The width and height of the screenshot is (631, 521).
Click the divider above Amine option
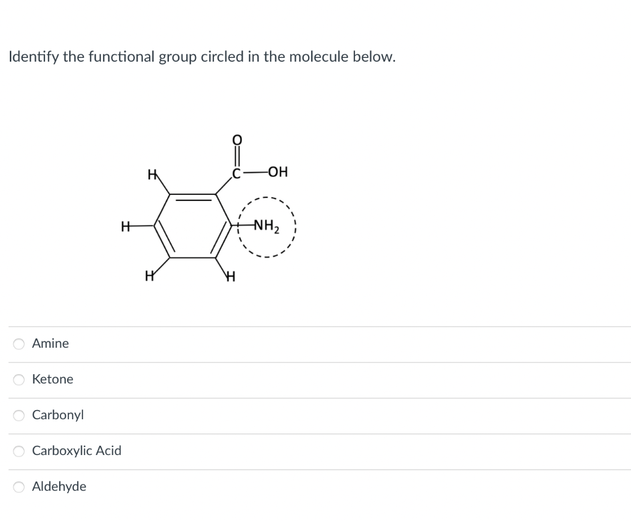[315, 327]
